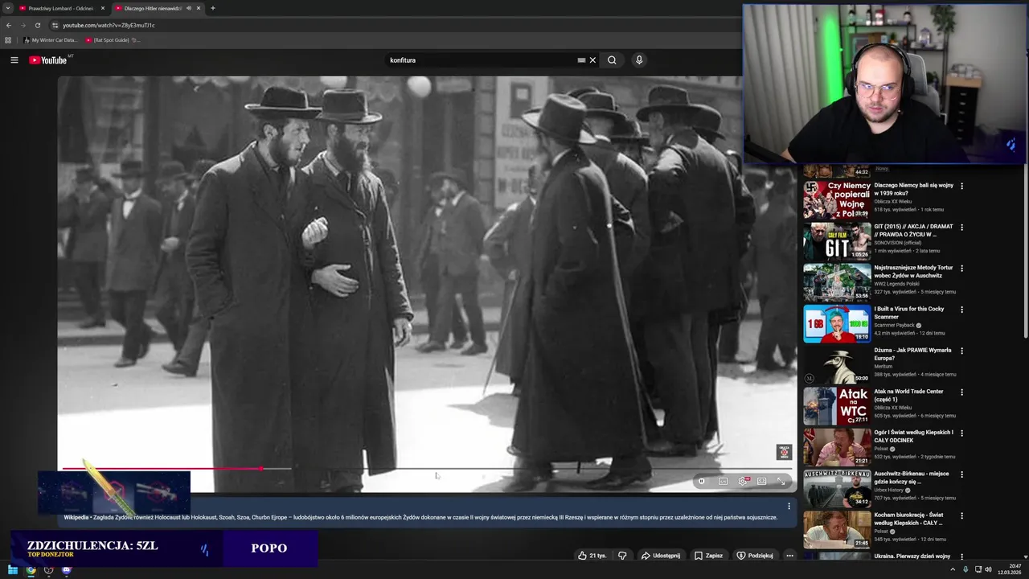Image resolution: width=1029 pixels, height=579 pixels.
Task: Select the Dlaczego Hitler nienawidzi tab
Action: pyautogui.click(x=153, y=8)
